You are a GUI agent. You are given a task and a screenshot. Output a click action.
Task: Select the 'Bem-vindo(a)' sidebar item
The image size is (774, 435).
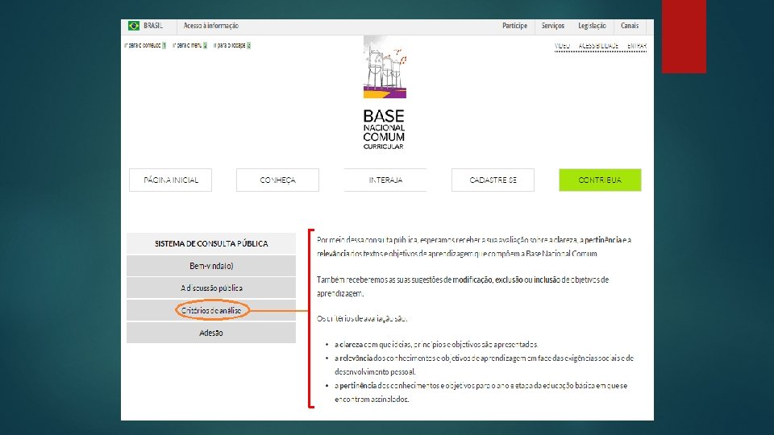pos(211,266)
